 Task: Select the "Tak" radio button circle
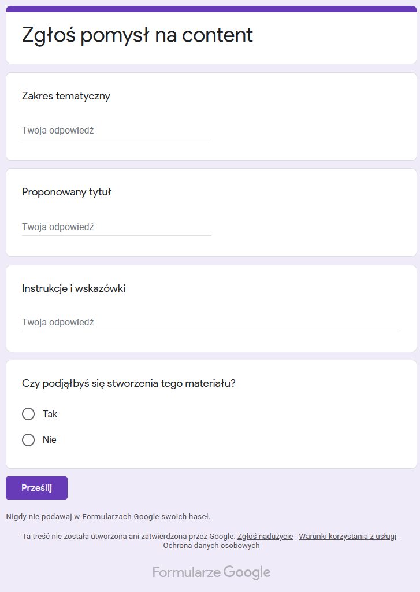pyautogui.click(x=28, y=414)
